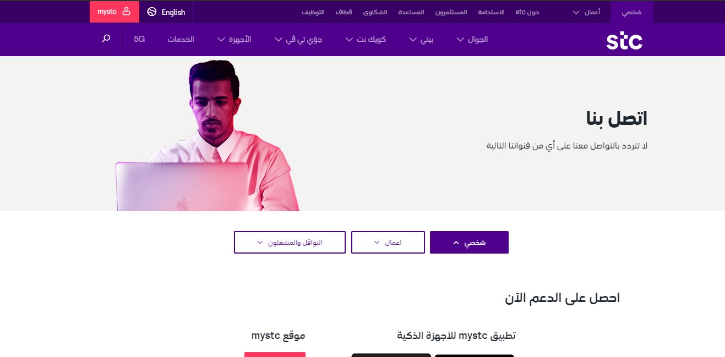
Task: Open the جوّي تي في menu
Action: coord(298,40)
